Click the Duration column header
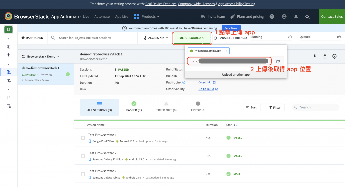 212,125
